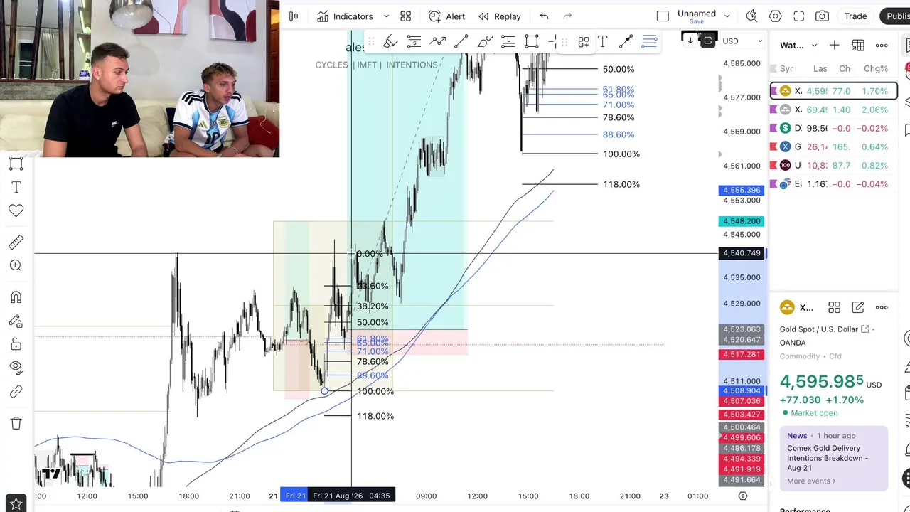Screen dimensions: 910x512
Task: Open the Trade panel
Action: (855, 16)
